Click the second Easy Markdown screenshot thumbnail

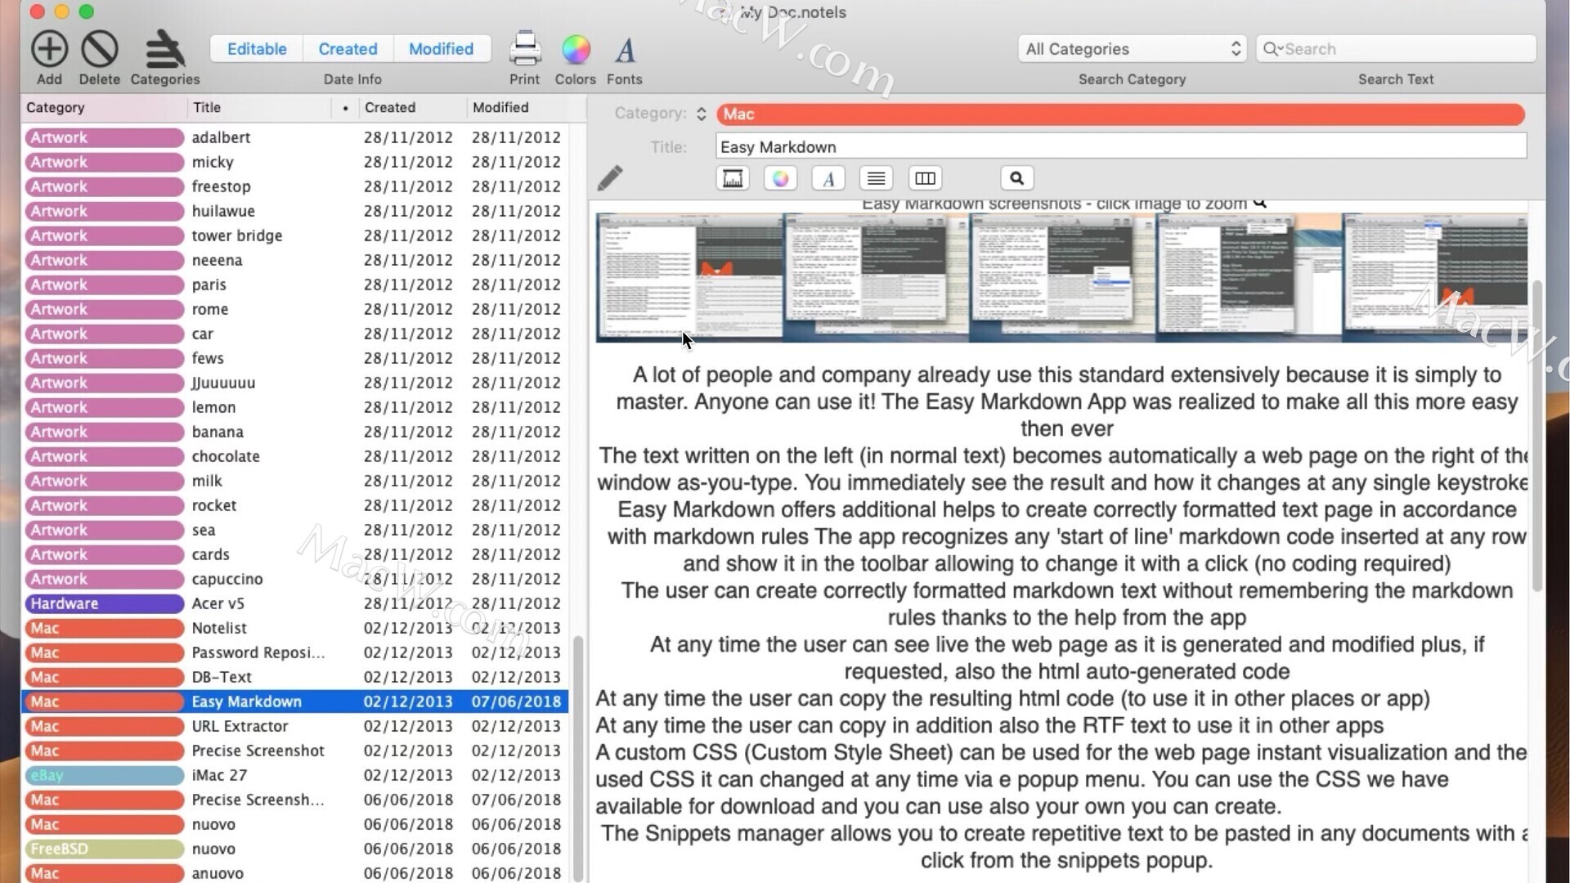point(877,277)
